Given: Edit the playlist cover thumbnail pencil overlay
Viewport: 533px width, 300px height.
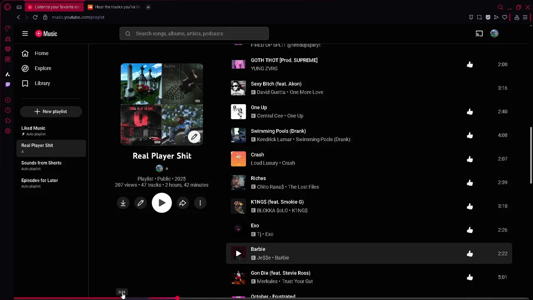Looking at the screenshot, I should 194,137.
